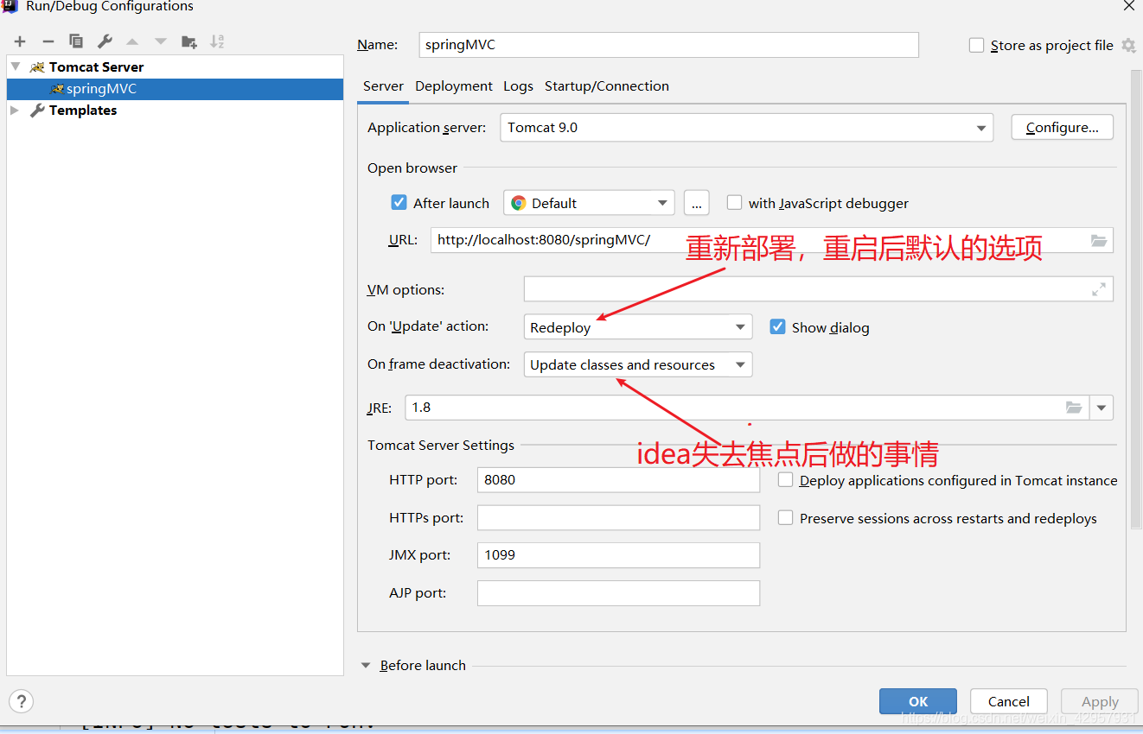
Task: Sort configurations alphabetically
Action: click(217, 41)
